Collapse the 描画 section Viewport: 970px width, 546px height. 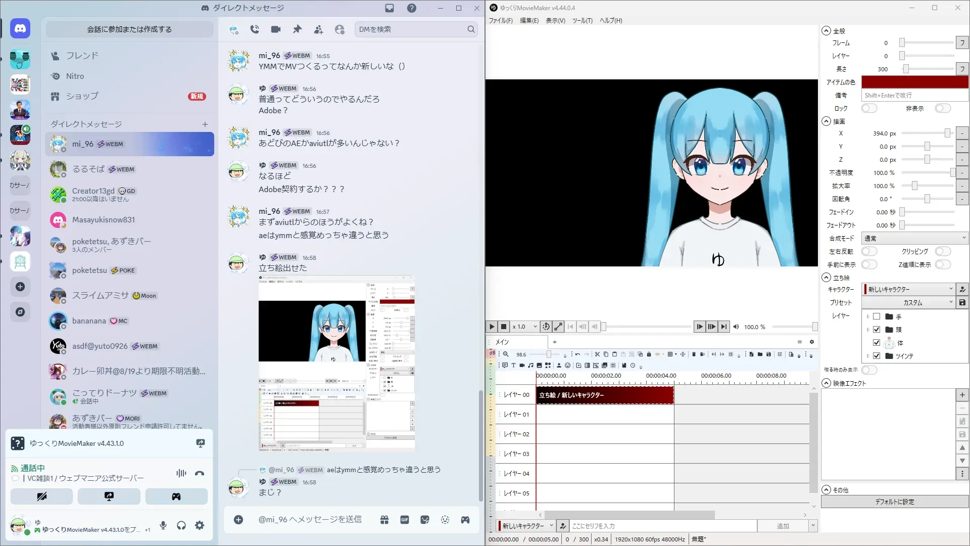(827, 121)
